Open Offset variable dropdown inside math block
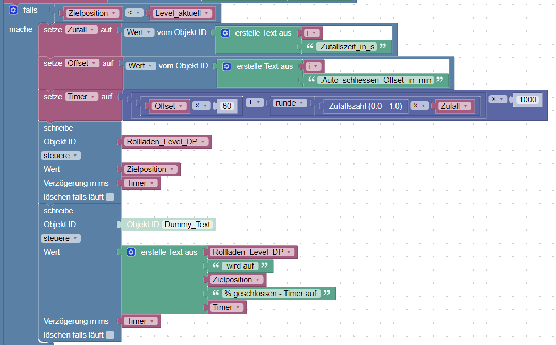This screenshot has height=345, width=556. click(169, 106)
